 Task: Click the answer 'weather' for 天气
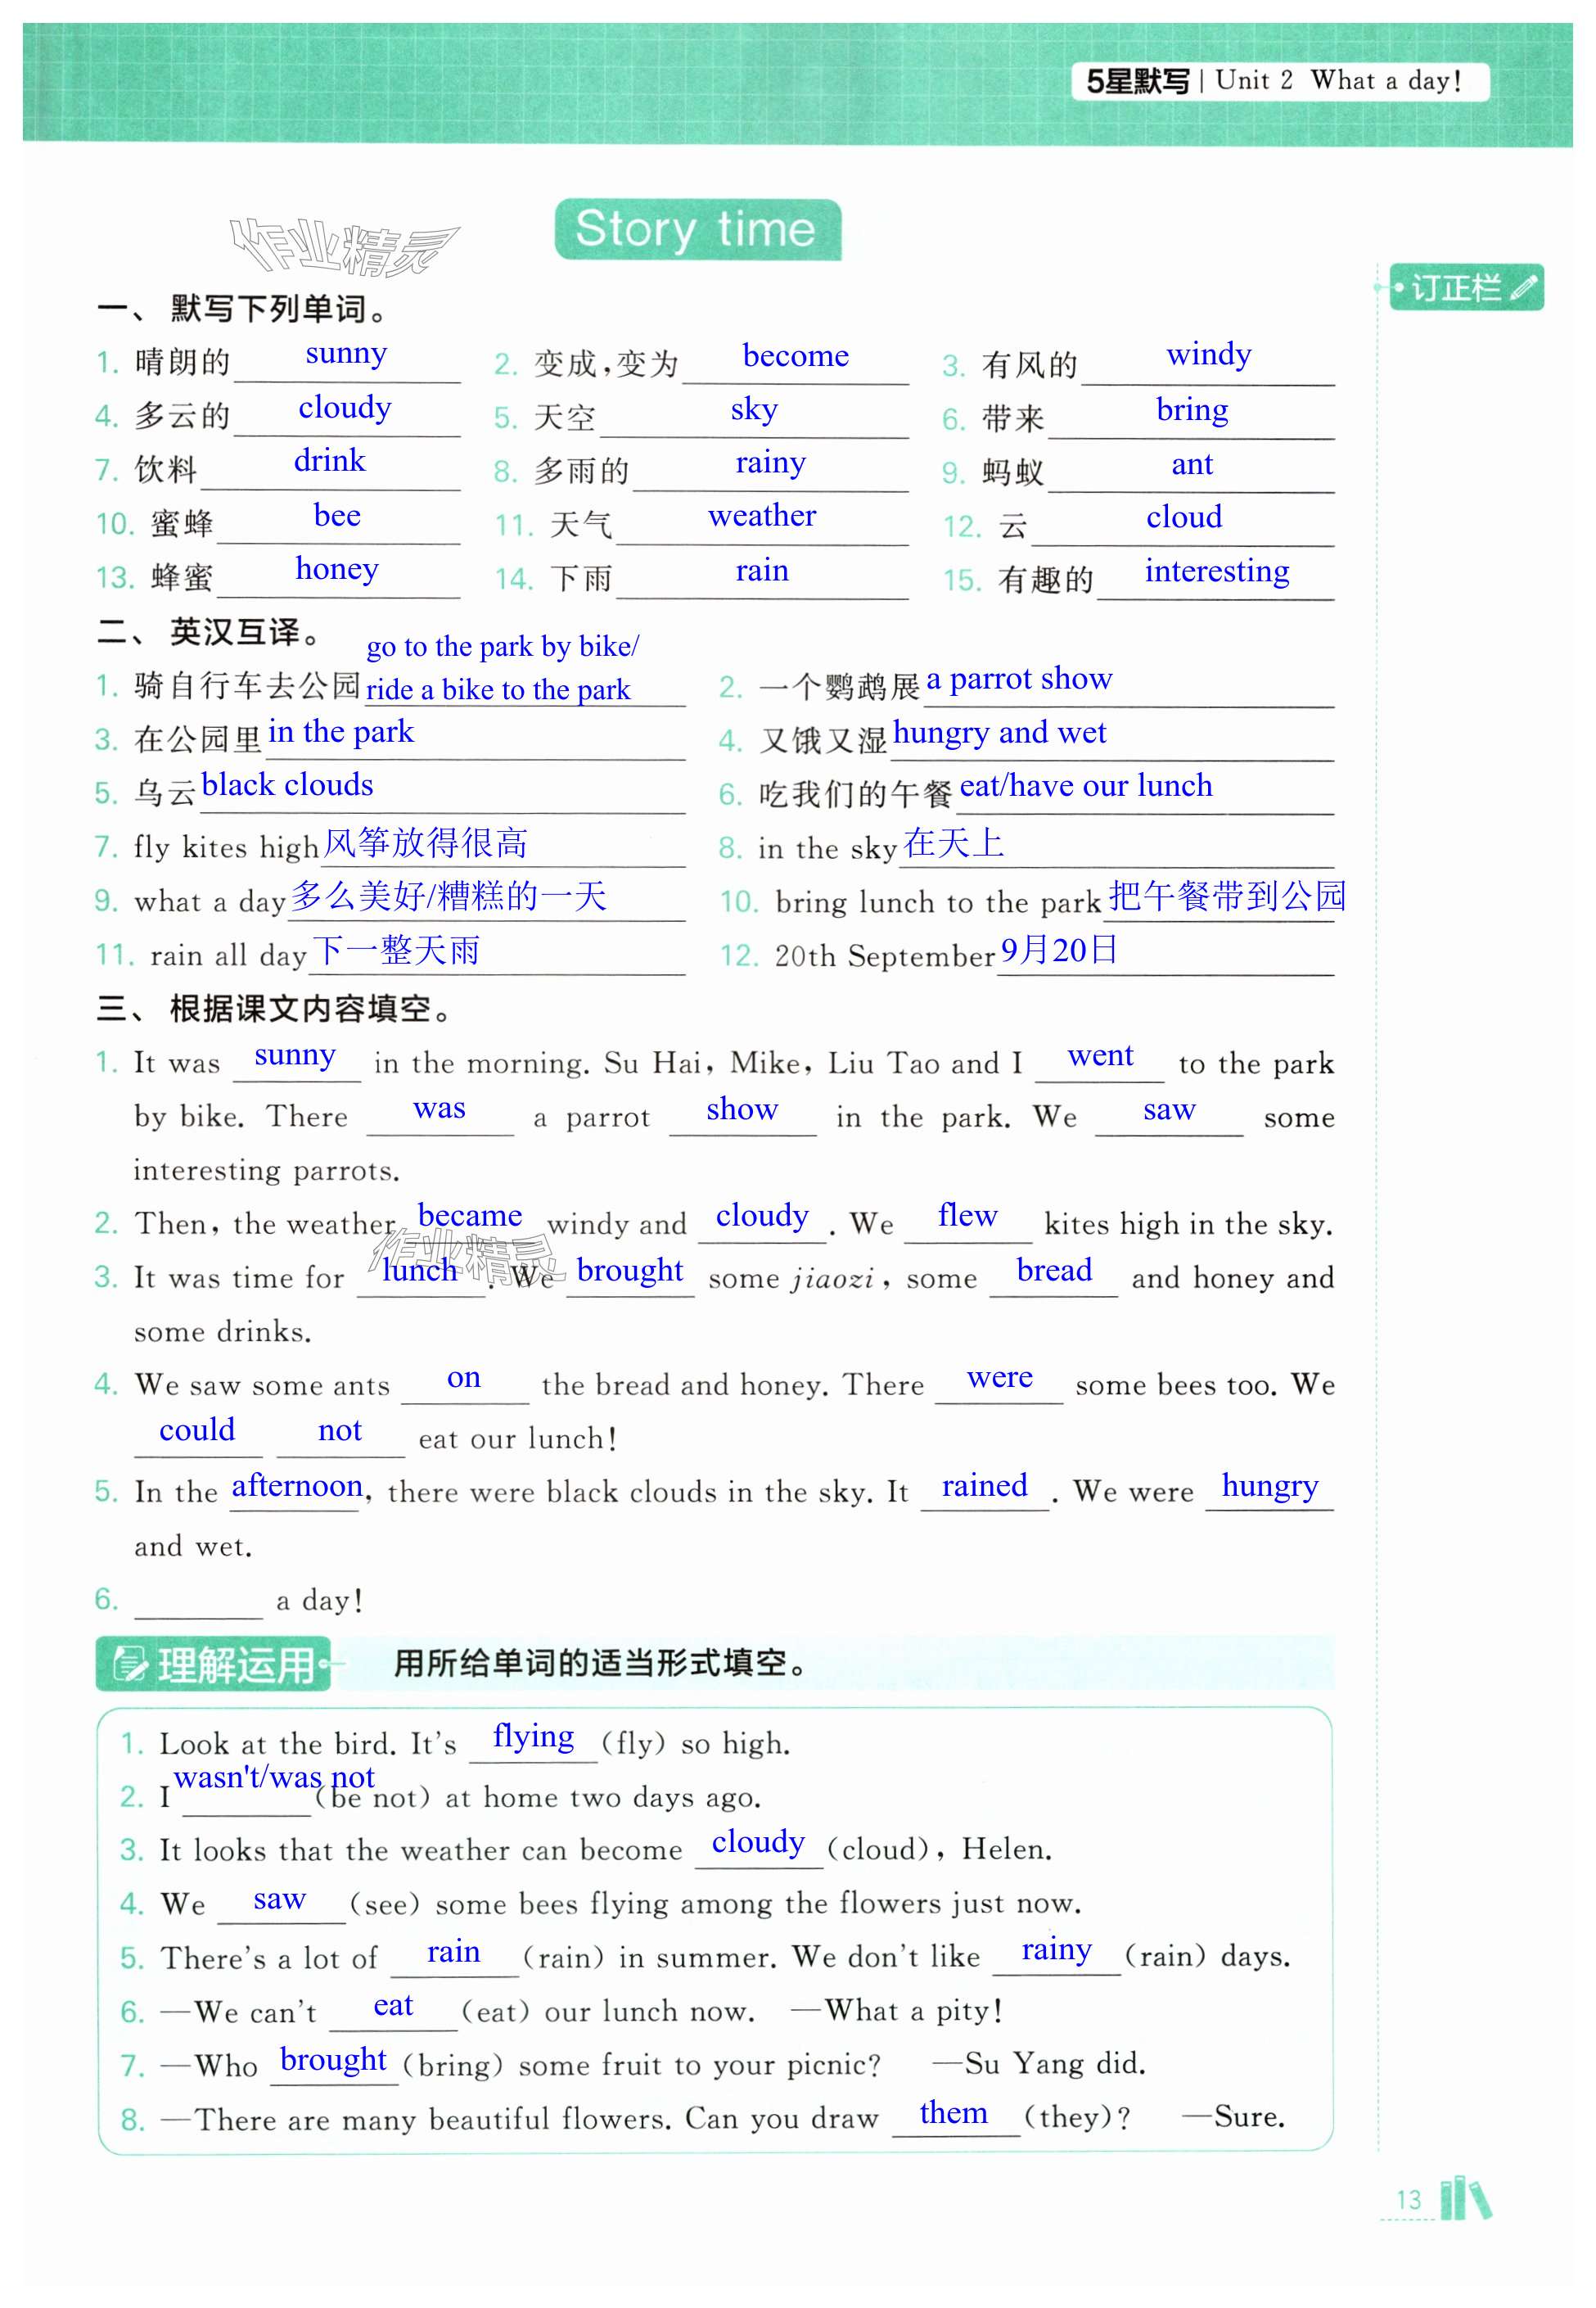click(761, 517)
